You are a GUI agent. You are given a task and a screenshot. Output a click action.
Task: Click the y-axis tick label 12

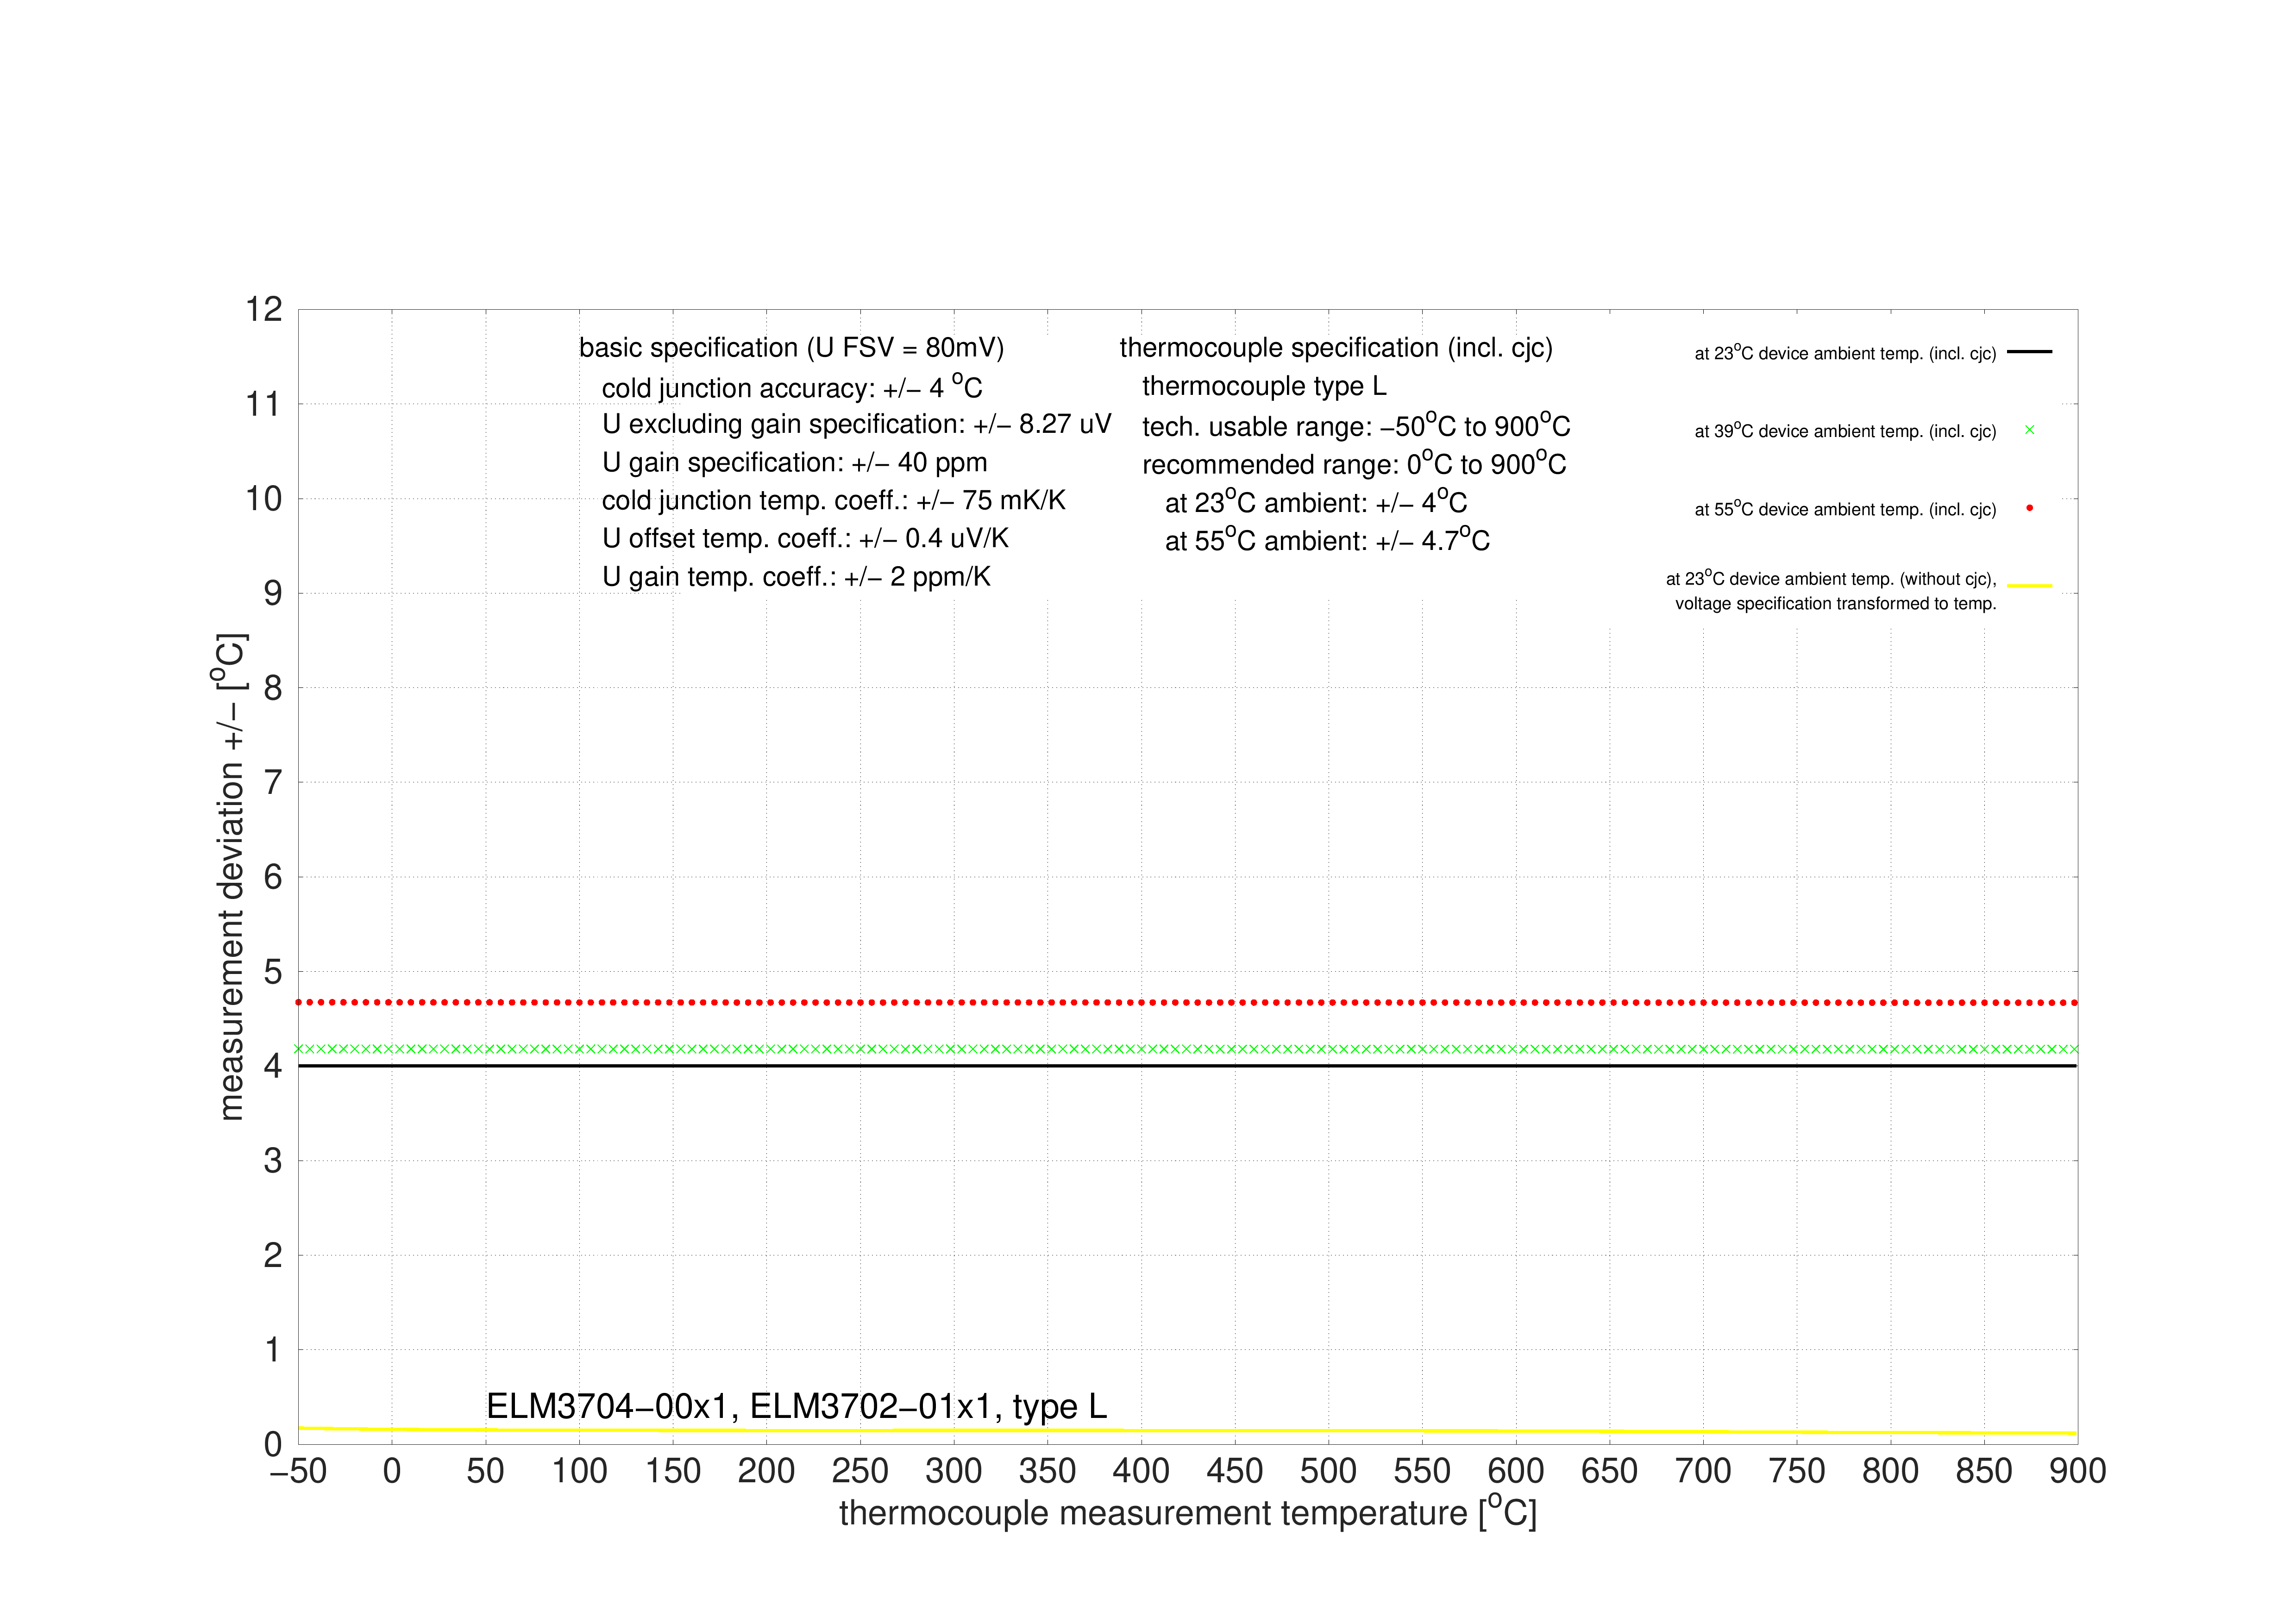pyautogui.click(x=264, y=310)
